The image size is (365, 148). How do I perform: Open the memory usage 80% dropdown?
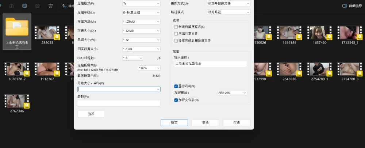click(149, 68)
